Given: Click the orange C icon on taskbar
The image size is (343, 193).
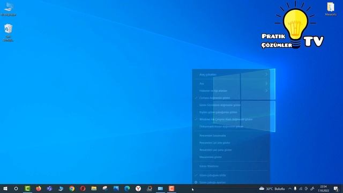Looking at the screenshot, I should (x=171, y=188).
